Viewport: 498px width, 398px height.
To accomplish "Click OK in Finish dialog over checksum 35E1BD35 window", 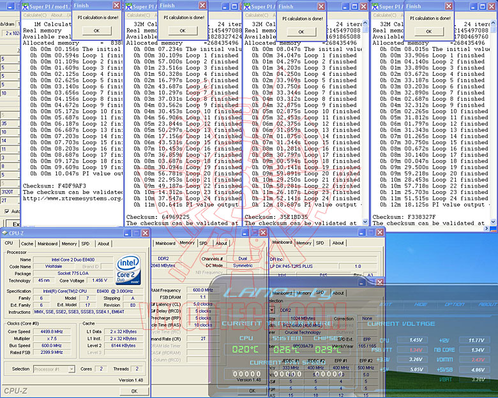I will (301, 31).
